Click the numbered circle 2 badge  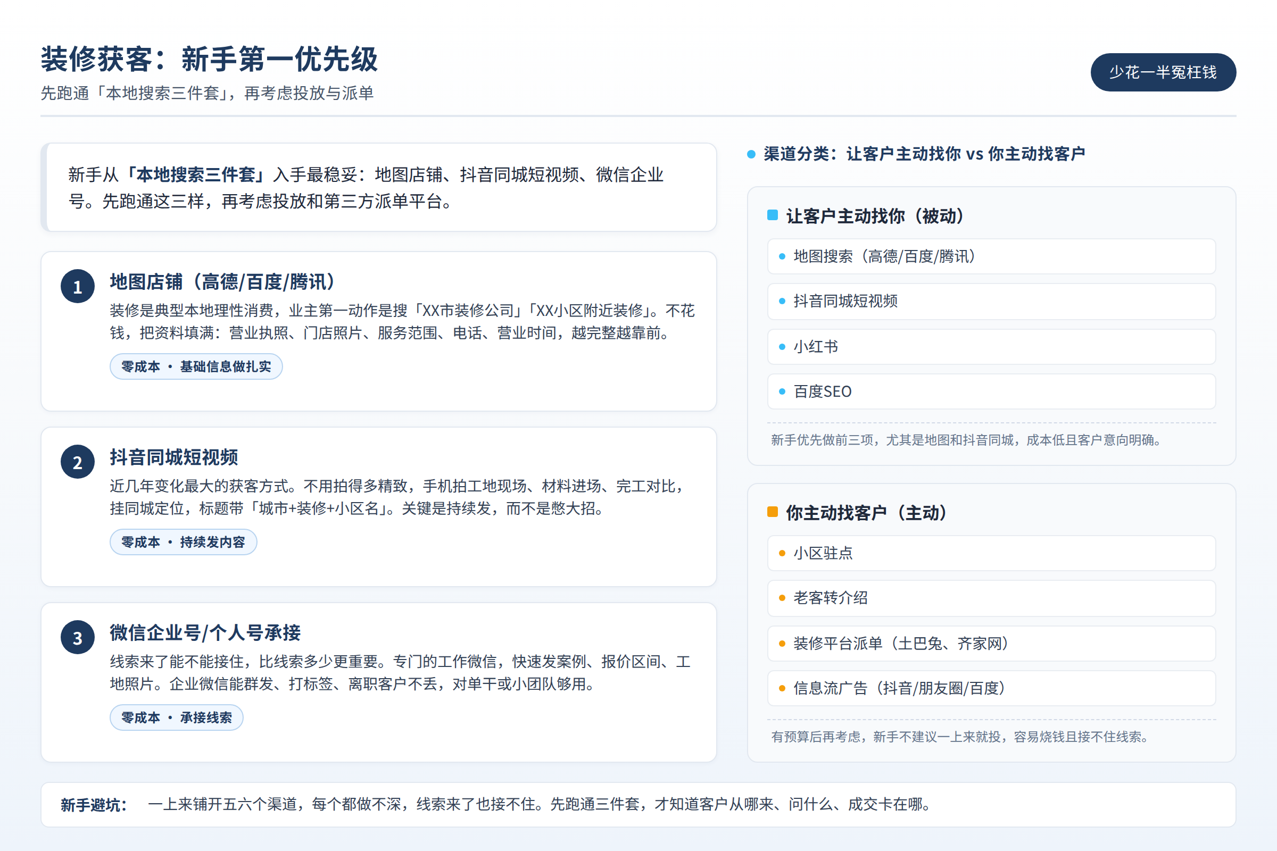point(78,462)
